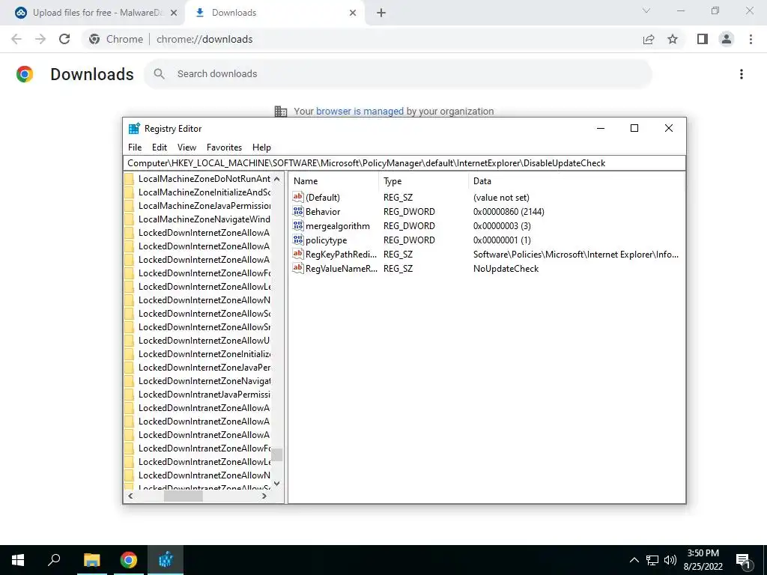Click the Registry Editor address path bar

[x=404, y=163]
